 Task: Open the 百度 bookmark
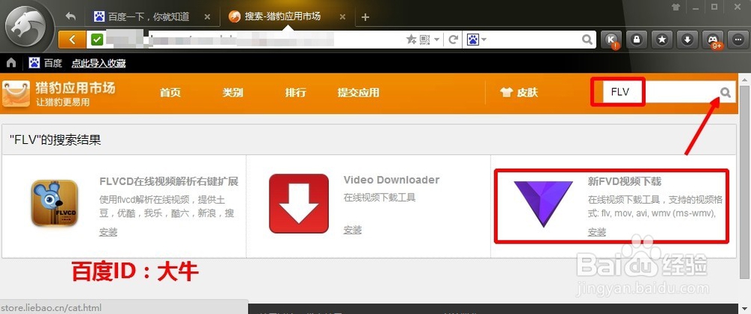(x=46, y=63)
